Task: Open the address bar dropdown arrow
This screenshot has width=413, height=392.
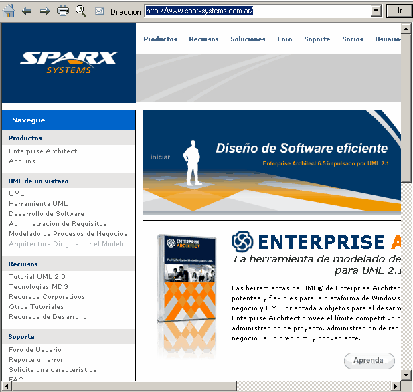Action: point(376,11)
